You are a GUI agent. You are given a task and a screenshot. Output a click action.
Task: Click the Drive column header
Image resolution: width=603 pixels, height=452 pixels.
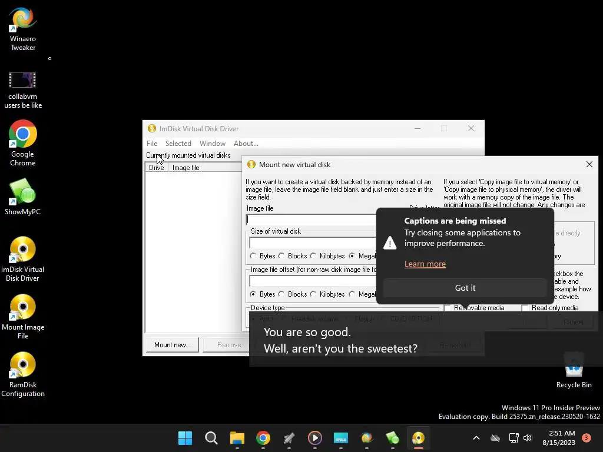(157, 168)
